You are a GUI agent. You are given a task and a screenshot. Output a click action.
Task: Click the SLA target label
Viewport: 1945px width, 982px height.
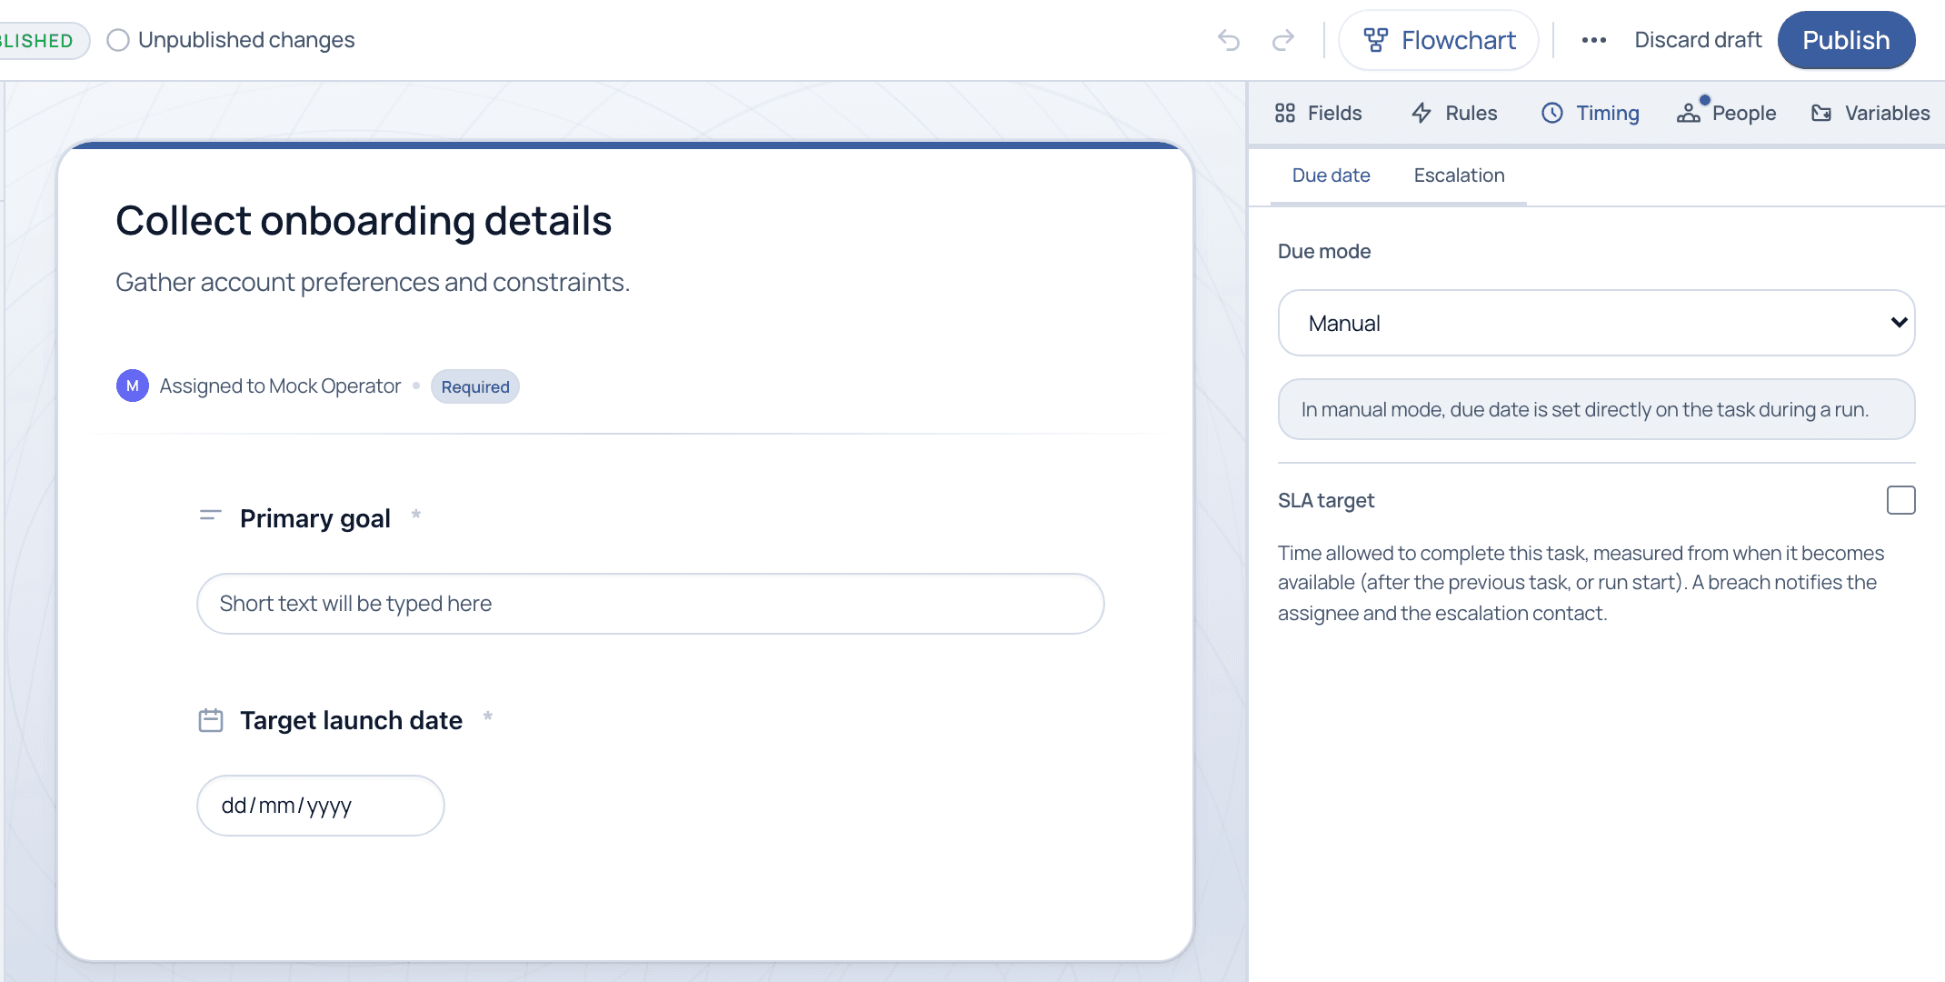pyautogui.click(x=1326, y=500)
